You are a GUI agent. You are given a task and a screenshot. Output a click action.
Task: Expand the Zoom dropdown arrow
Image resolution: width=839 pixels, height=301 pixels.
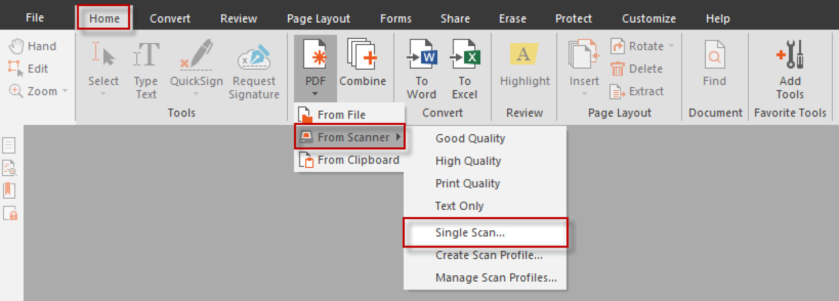click(x=65, y=91)
